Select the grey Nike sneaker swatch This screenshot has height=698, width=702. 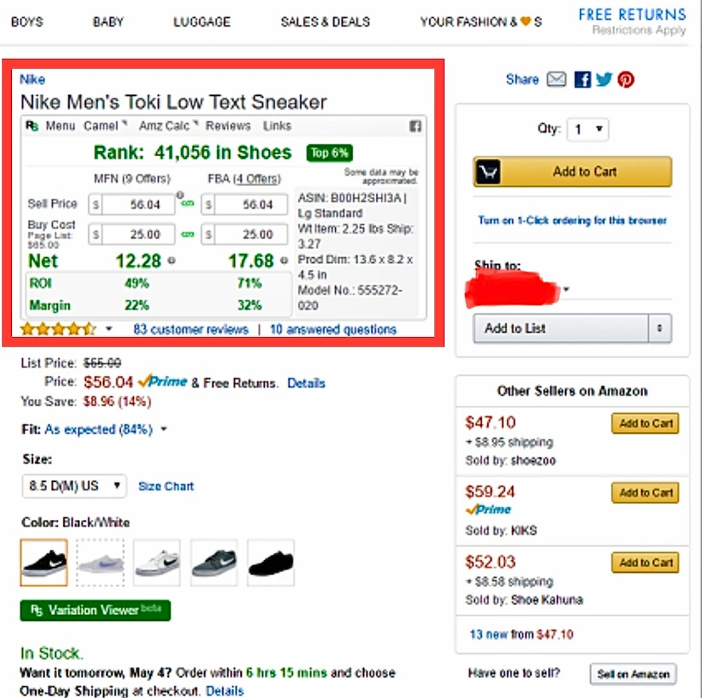[214, 563]
